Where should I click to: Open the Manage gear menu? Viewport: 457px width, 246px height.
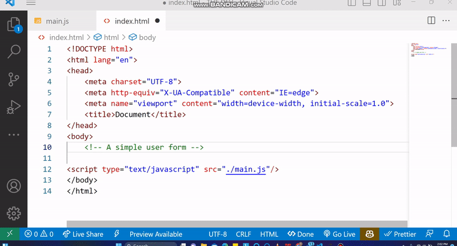pyautogui.click(x=14, y=213)
